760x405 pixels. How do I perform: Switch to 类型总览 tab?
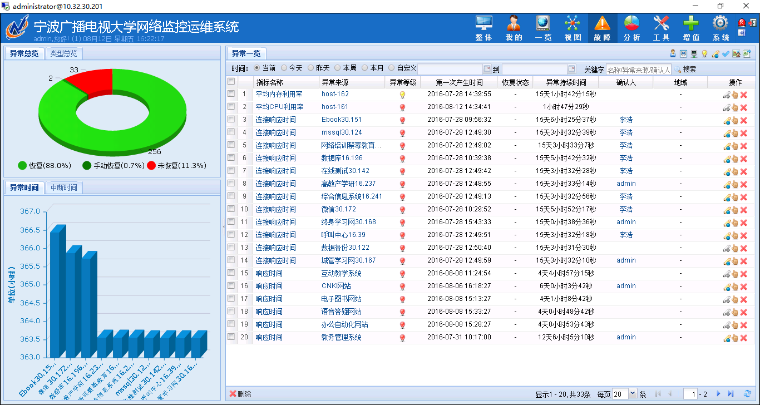pyautogui.click(x=63, y=53)
